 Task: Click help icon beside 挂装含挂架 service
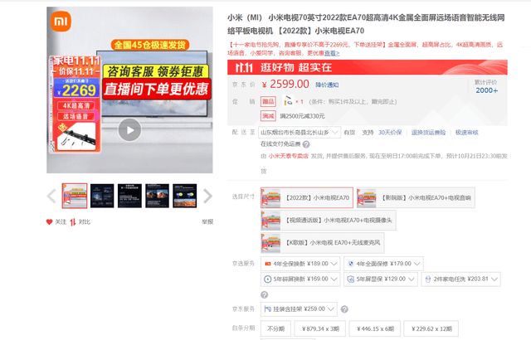[344, 309]
